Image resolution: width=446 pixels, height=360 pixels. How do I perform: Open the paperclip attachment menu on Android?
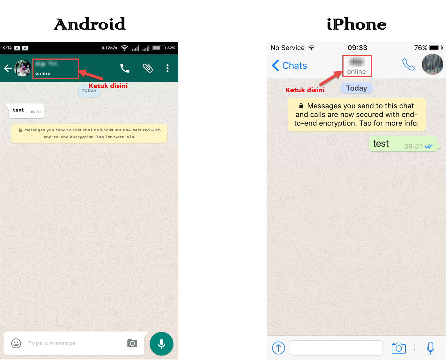pyautogui.click(x=147, y=68)
